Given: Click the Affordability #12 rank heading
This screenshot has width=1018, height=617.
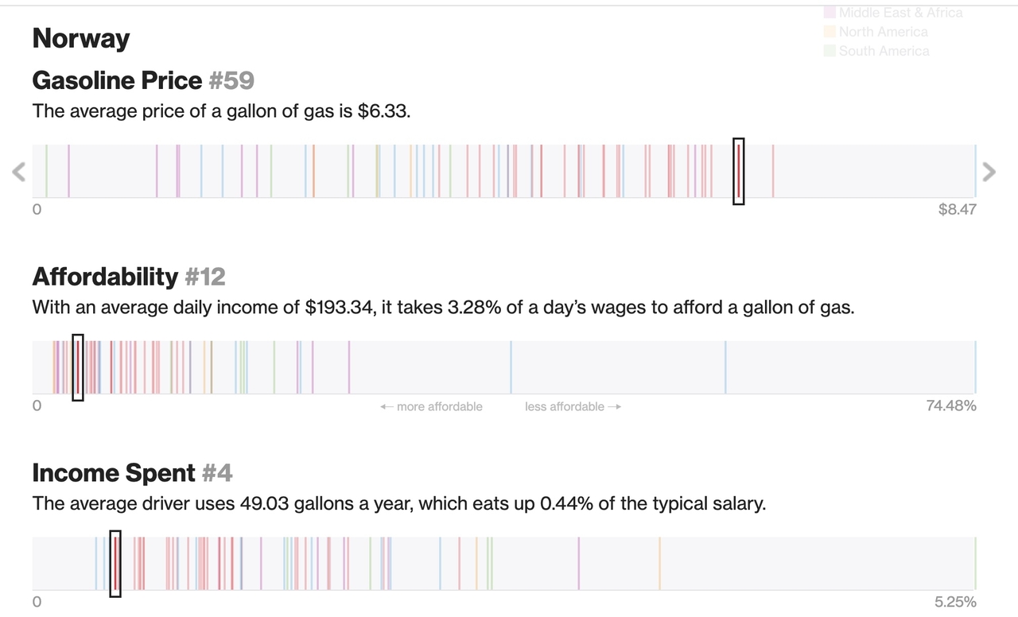Looking at the screenshot, I should (129, 277).
